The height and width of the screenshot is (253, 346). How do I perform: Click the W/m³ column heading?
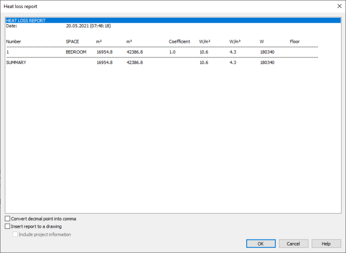pyautogui.click(x=235, y=41)
